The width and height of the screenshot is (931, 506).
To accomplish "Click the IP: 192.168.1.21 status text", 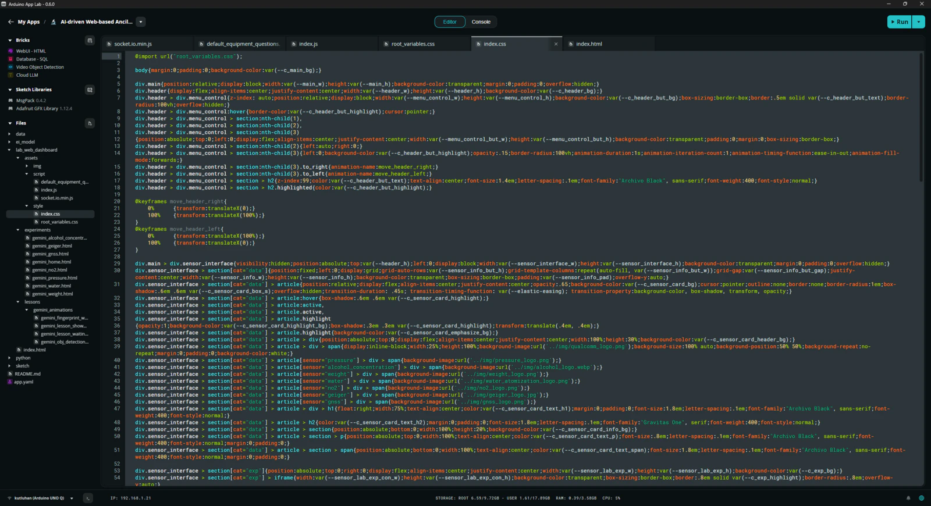I will (131, 498).
